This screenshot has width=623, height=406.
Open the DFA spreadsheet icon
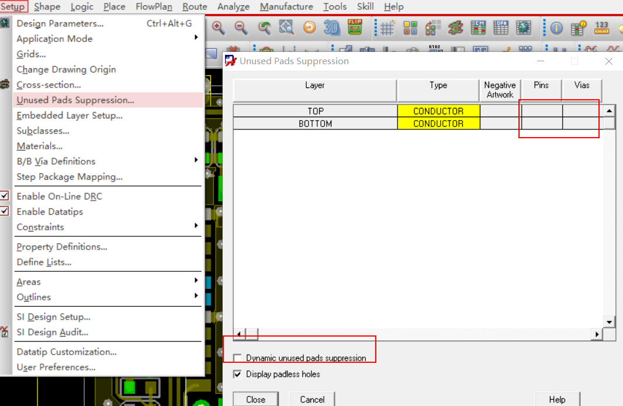click(501, 28)
